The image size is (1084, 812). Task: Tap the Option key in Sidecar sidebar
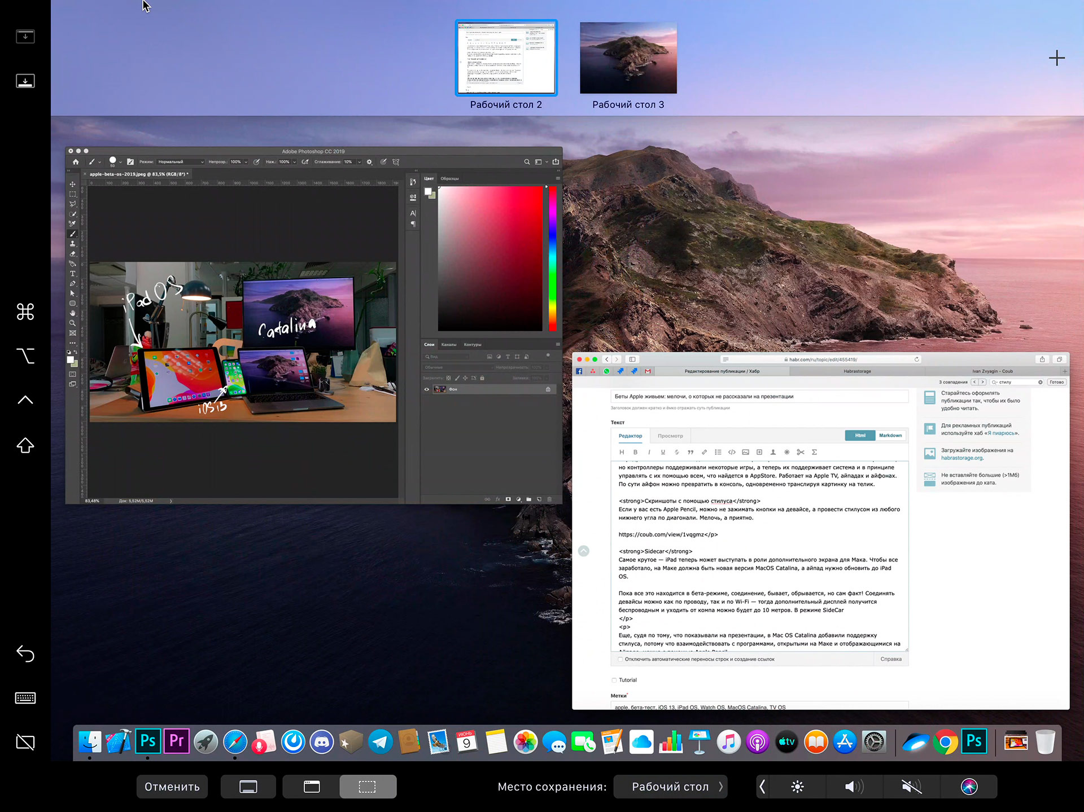click(x=25, y=356)
